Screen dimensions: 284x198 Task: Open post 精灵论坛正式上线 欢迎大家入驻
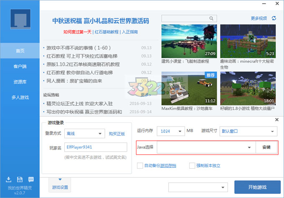click(79, 104)
